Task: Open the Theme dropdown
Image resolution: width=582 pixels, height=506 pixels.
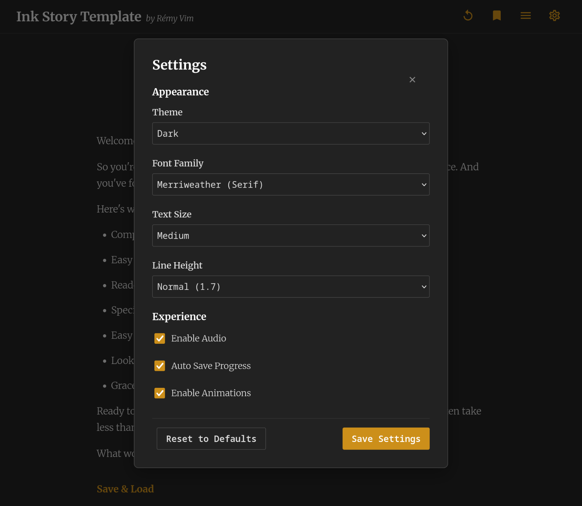Action: click(x=291, y=134)
